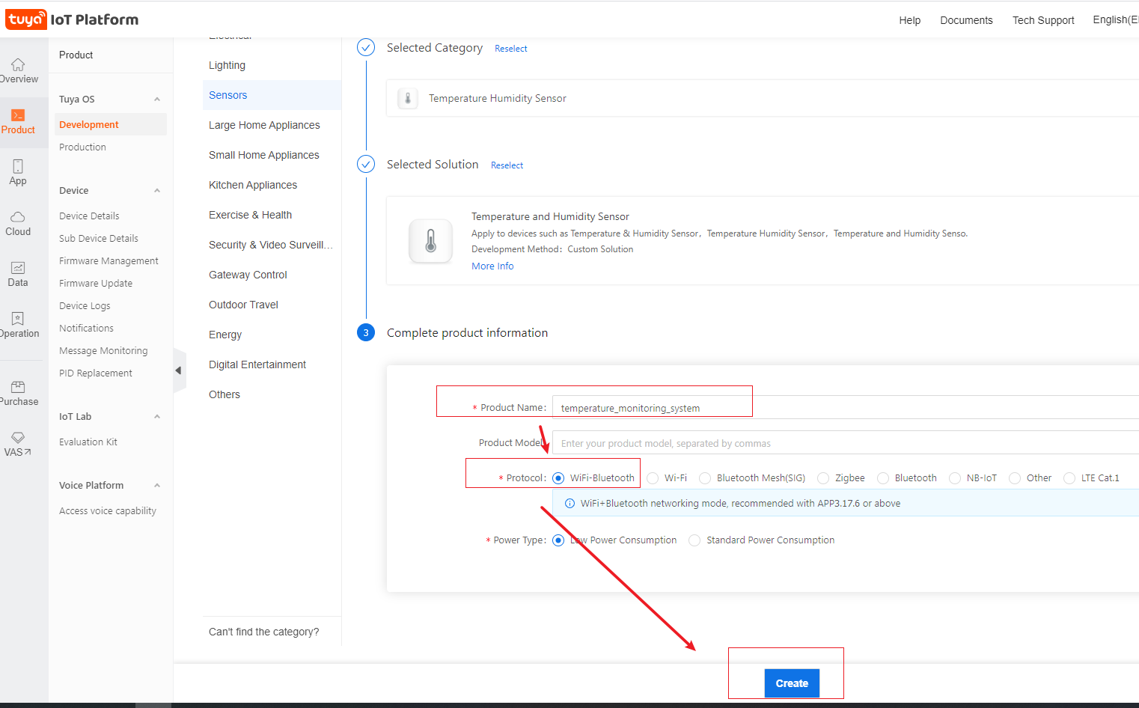The image size is (1139, 708).
Task: Collapse the IoT Lab menu section
Action: pyautogui.click(x=157, y=417)
